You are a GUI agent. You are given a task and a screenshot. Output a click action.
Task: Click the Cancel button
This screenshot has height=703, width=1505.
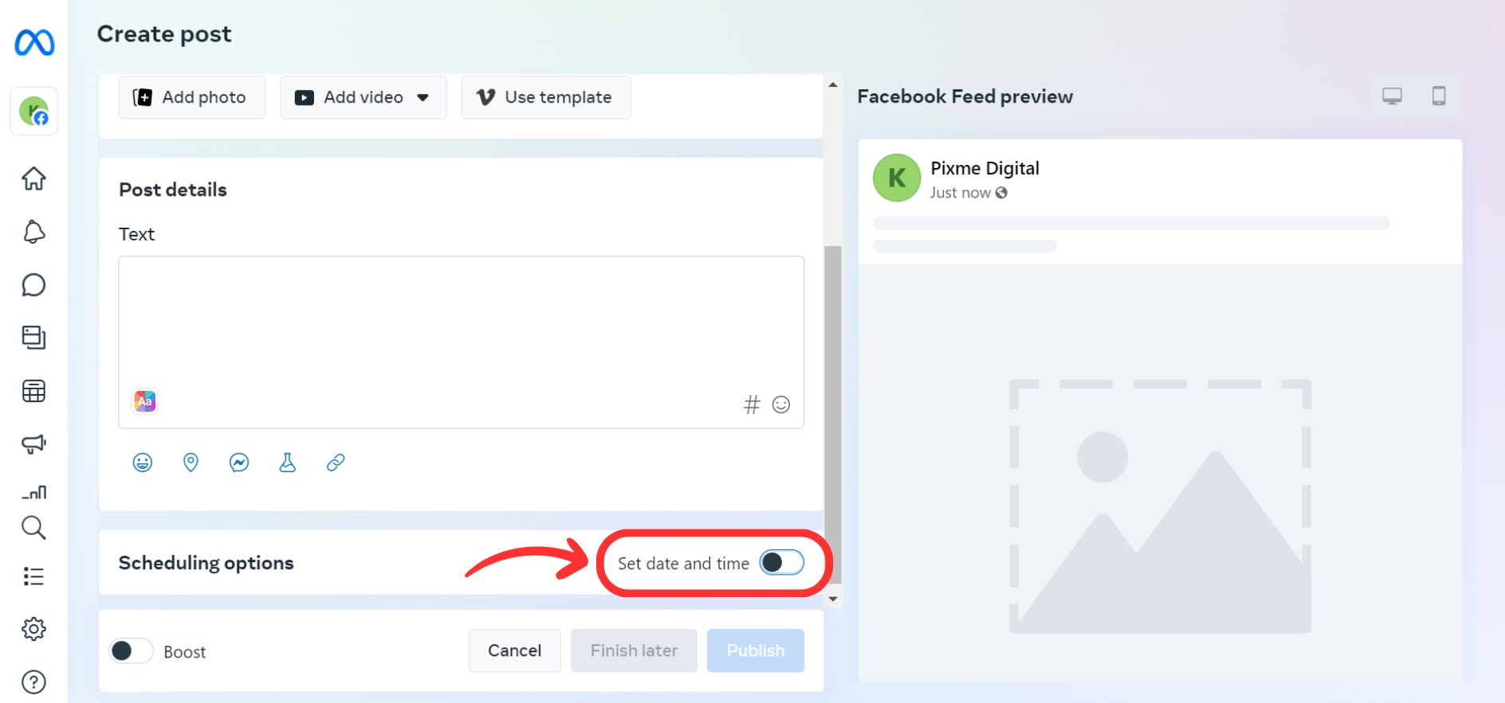(514, 650)
